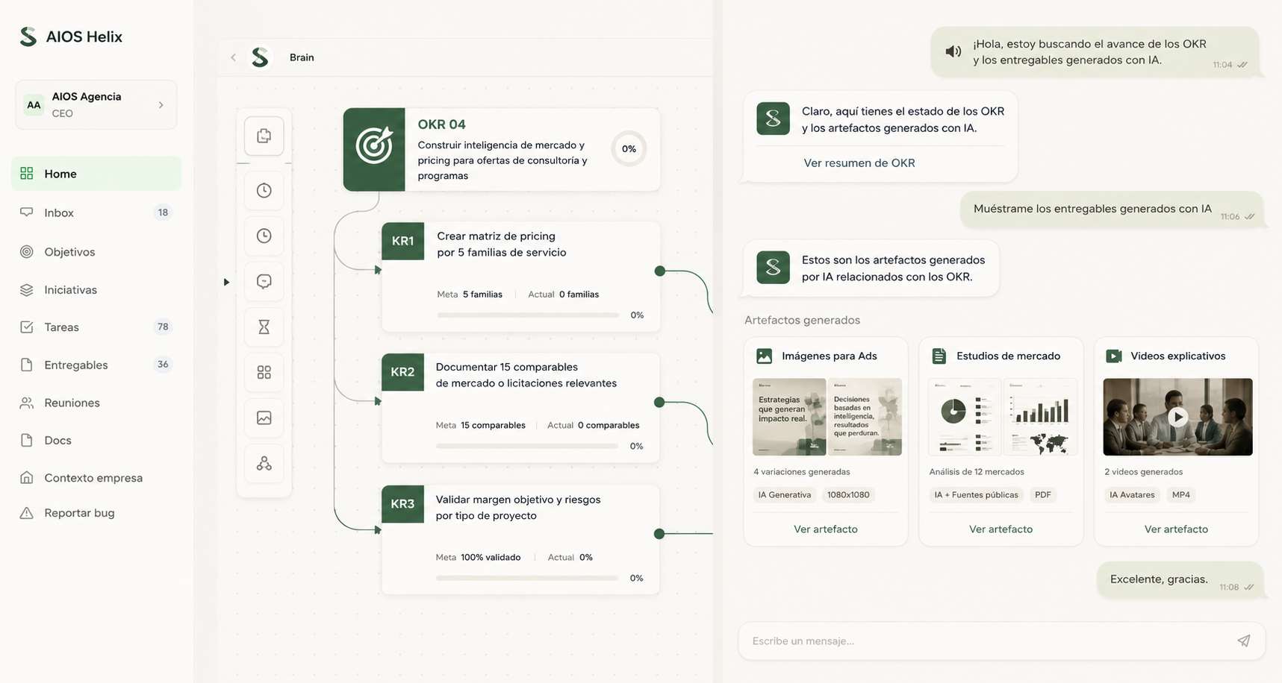Open Ver artefacto for Videos explicativos
This screenshot has width=1282, height=683.
(x=1176, y=529)
